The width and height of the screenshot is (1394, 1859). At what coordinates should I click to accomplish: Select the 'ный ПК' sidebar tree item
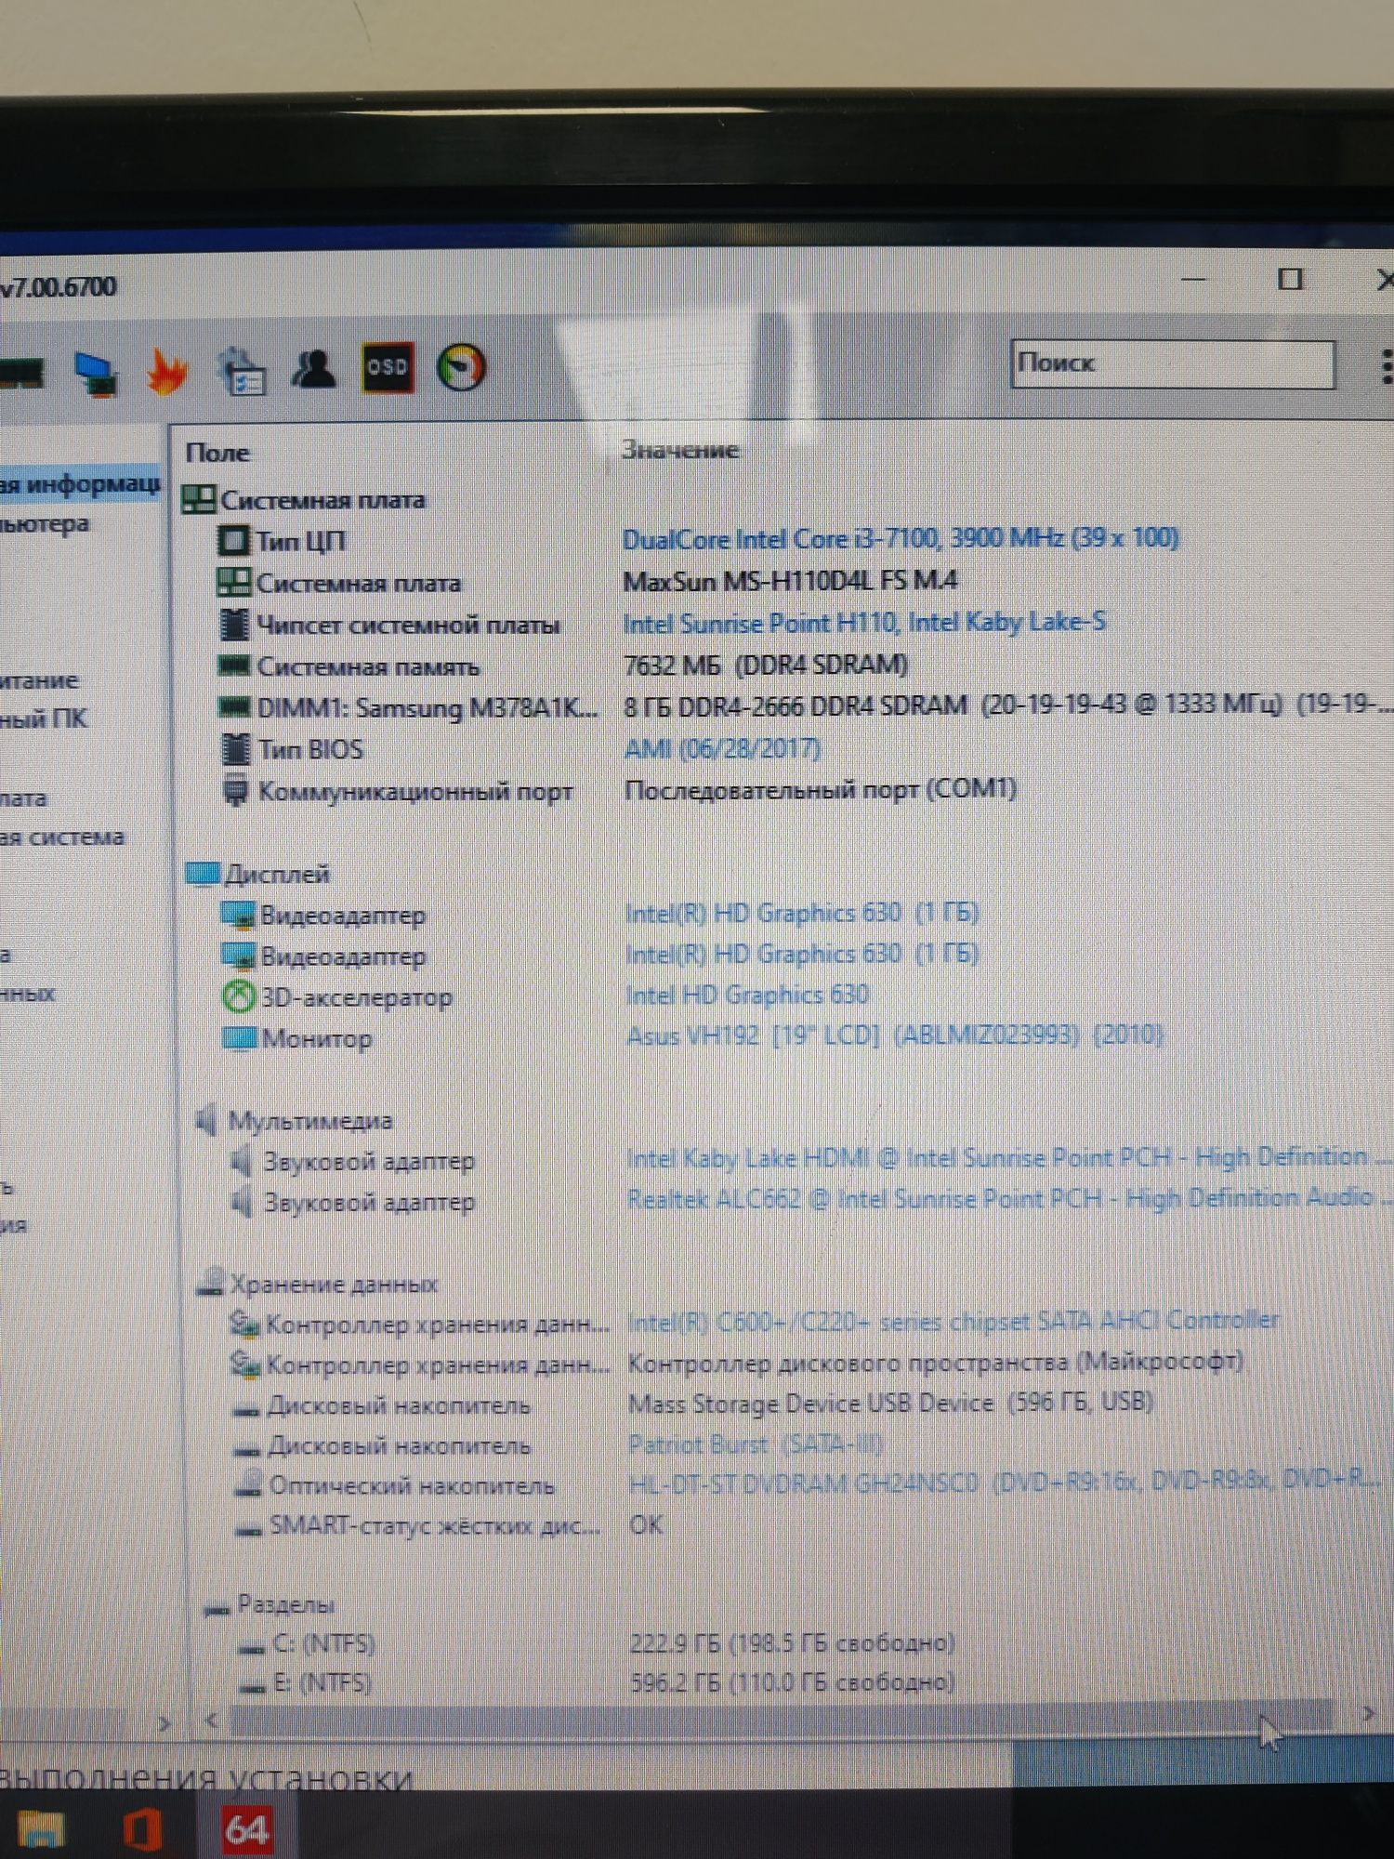(x=44, y=719)
